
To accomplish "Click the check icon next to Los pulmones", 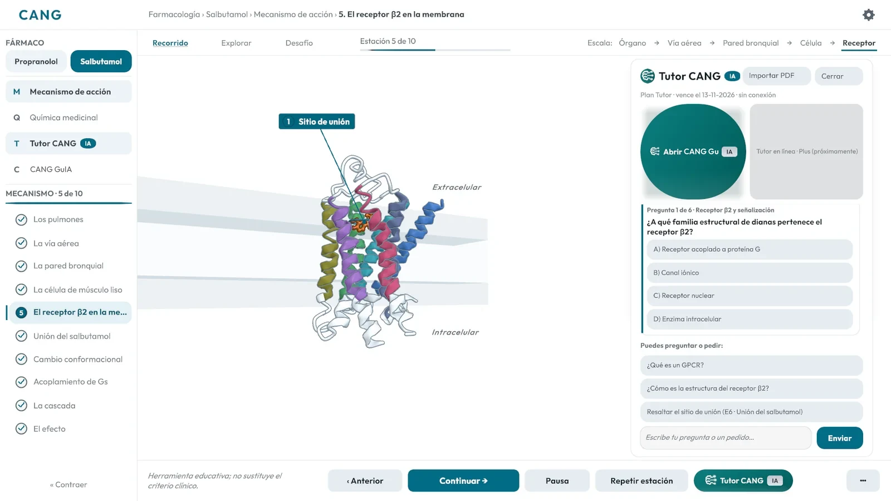I will [x=21, y=219].
